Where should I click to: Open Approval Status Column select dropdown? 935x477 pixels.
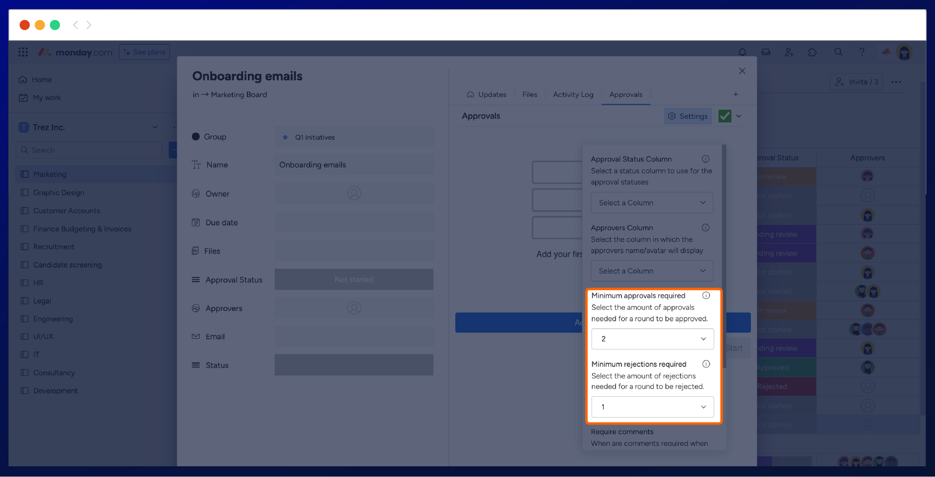(652, 202)
